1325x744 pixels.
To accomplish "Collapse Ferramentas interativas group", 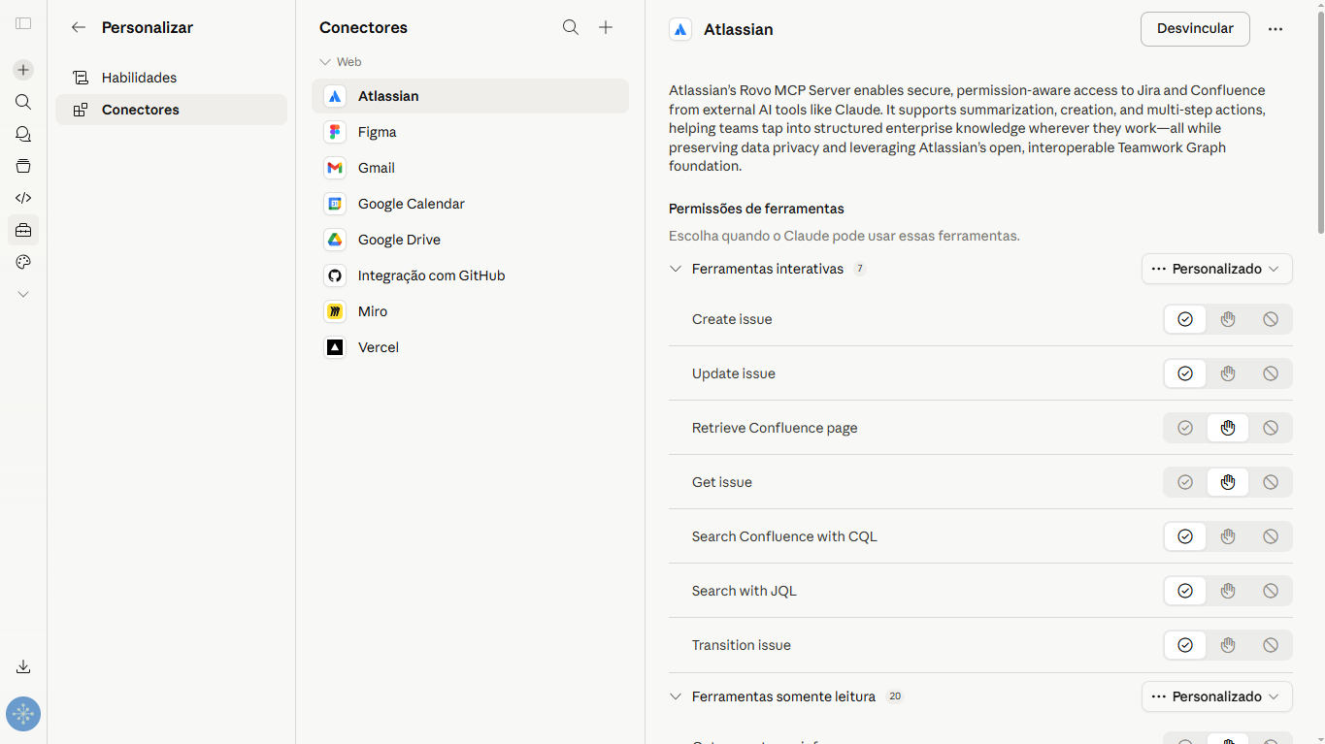I will (676, 269).
